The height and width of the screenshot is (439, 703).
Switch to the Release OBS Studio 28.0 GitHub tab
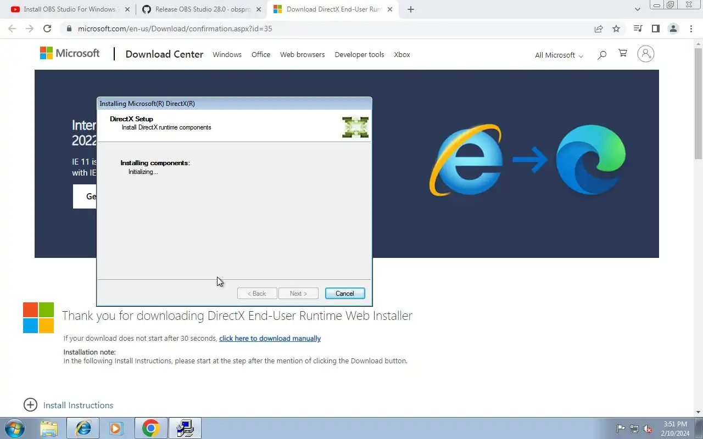click(201, 9)
